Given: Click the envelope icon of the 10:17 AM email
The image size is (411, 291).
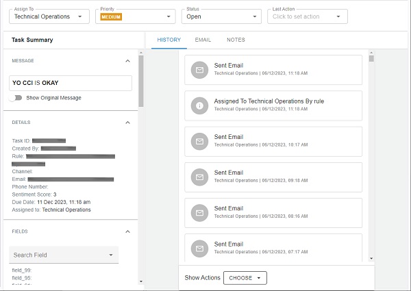Looking at the screenshot, I should (x=200, y=142).
